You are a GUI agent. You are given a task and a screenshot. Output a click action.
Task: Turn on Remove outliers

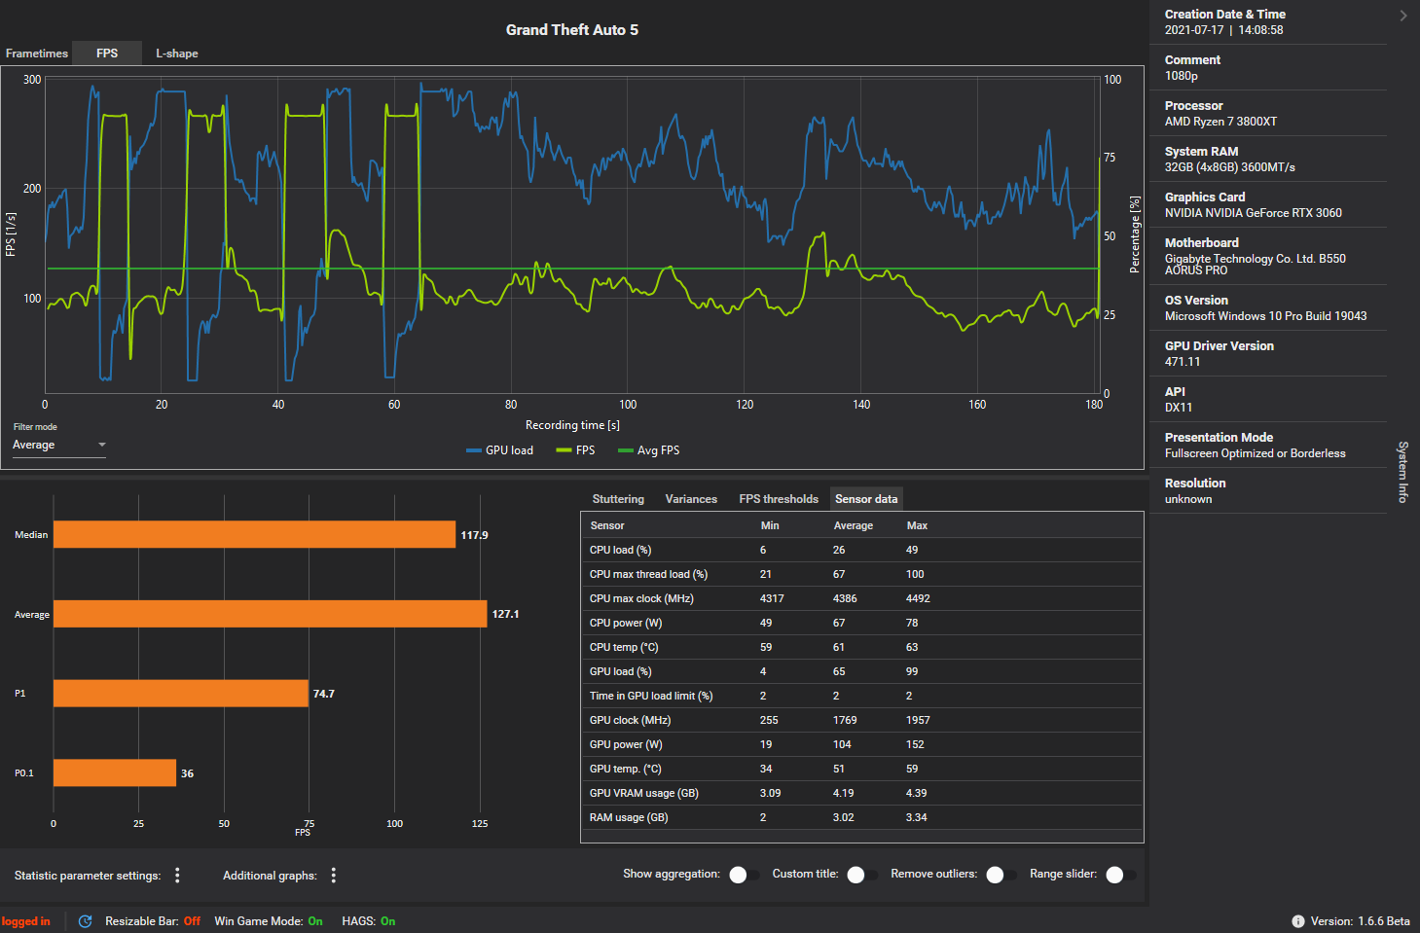(1001, 875)
